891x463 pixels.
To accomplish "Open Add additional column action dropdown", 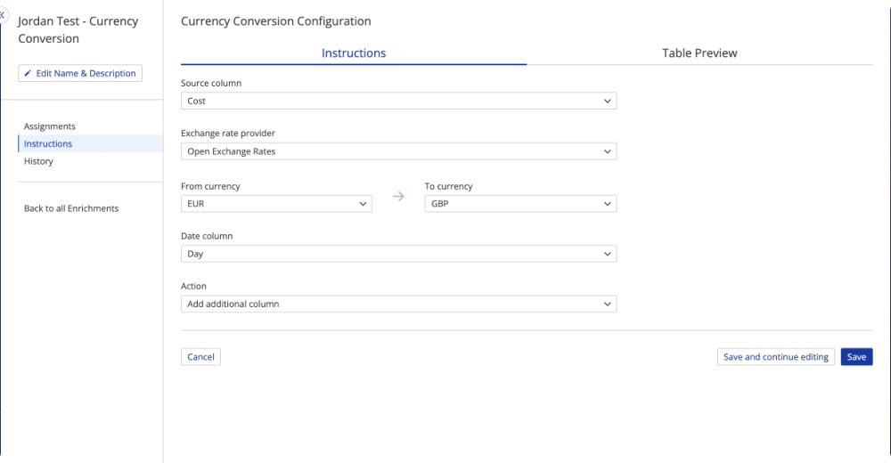I will [398, 304].
